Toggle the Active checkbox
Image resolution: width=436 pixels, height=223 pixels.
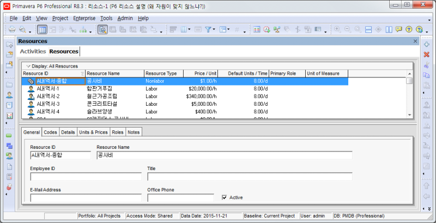pyautogui.click(x=225, y=197)
